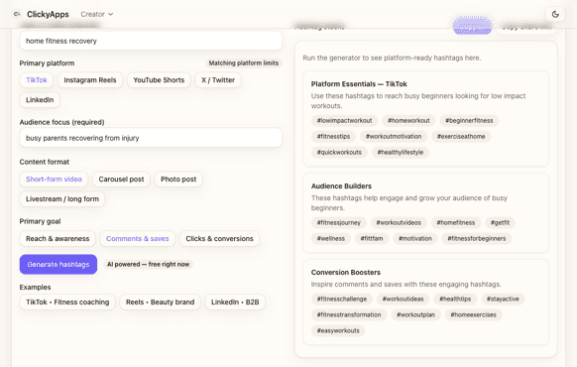Click the #workoutideas hashtag

(403, 299)
